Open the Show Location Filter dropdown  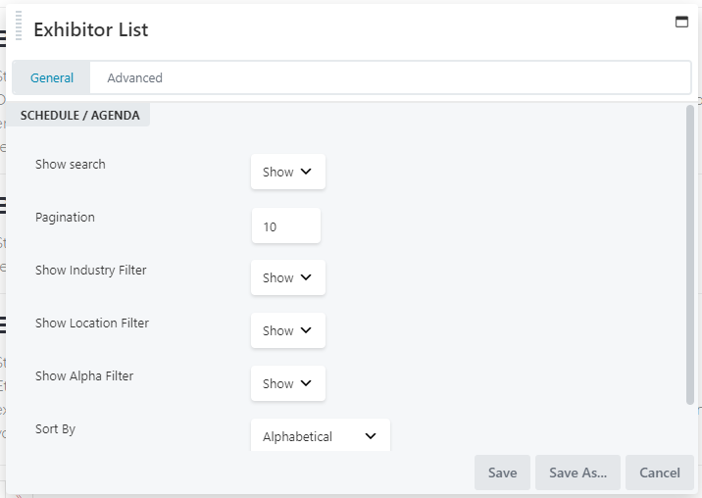pyautogui.click(x=287, y=330)
